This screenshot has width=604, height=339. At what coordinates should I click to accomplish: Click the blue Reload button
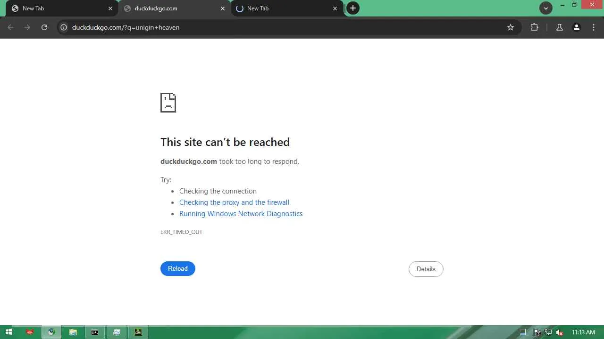click(x=178, y=268)
